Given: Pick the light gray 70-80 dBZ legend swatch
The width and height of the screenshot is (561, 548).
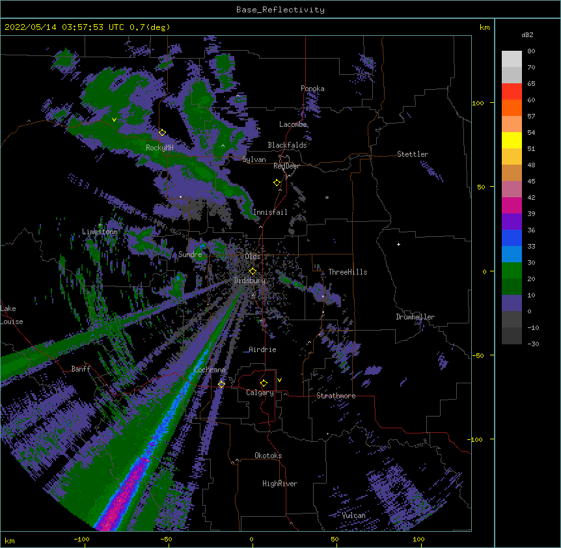Looking at the screenshot, I should (x=512, y=59).
